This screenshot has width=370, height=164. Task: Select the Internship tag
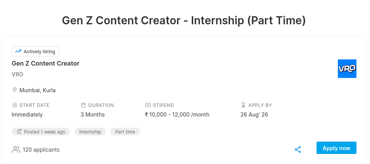click(x=90, y=132)
